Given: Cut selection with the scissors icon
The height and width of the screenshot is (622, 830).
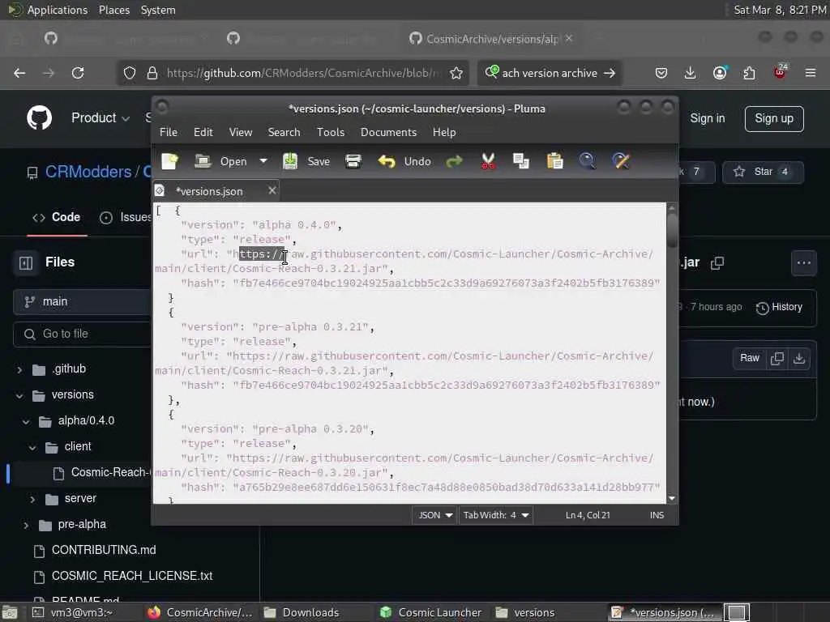Looking at the screenshot, I should 488,161.
